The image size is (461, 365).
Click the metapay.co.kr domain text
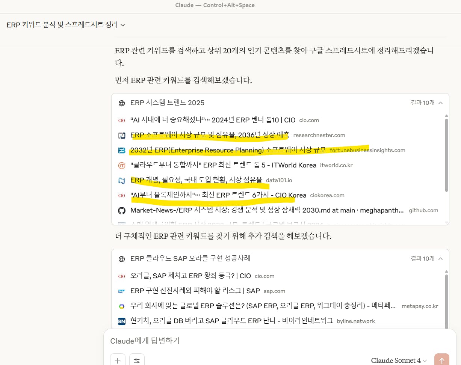pos(420,306)
